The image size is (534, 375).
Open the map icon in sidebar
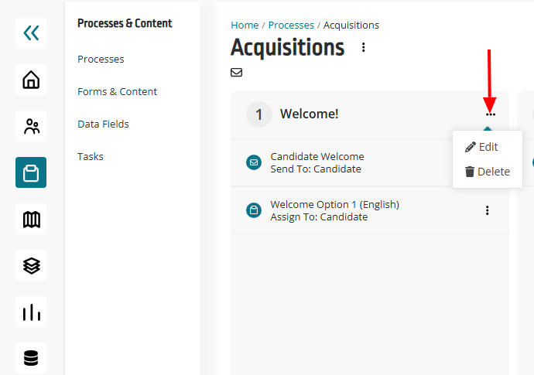click(31, 219)
